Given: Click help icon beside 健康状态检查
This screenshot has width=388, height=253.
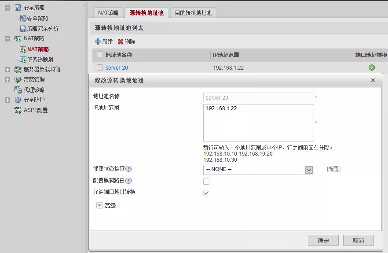Looking at the screenshot, I should tap(129, 169).
